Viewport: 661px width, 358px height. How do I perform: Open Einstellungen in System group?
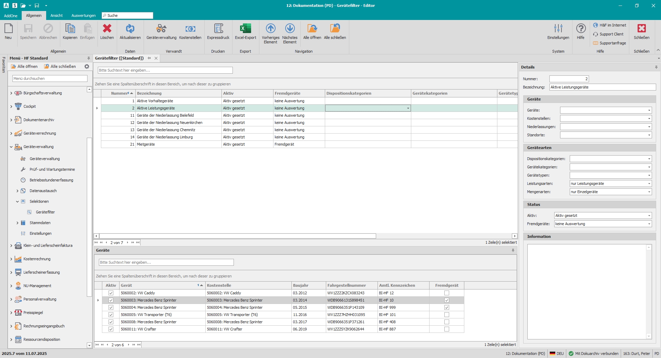[558, 29]
